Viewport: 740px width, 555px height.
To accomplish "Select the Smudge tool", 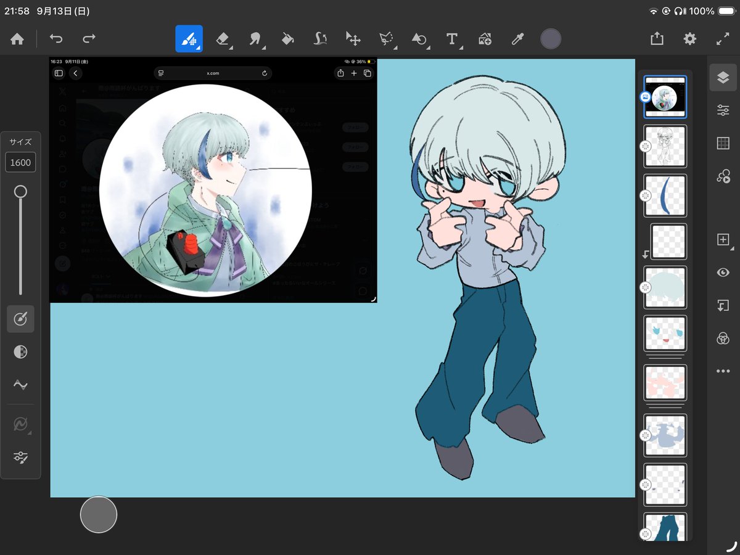I will [255, 39].
